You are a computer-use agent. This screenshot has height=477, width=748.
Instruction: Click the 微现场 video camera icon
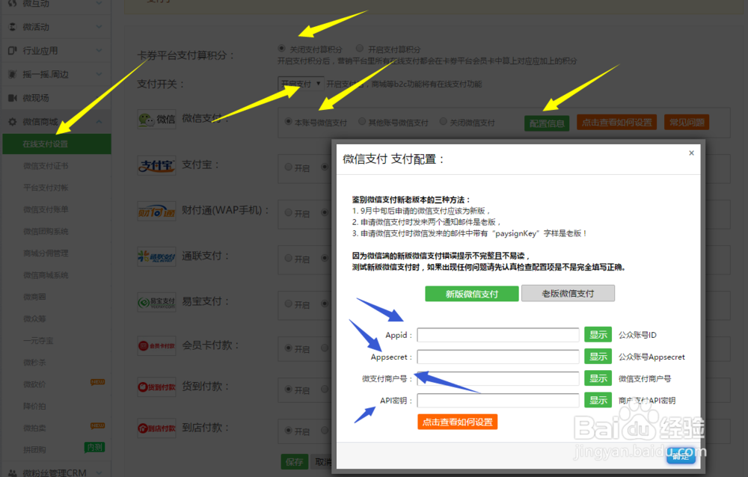[13, 98]
